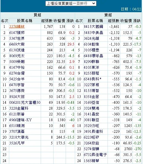Click the 3169亞信 stock link
Screen dimensions: 143x164
click(91, 102)
